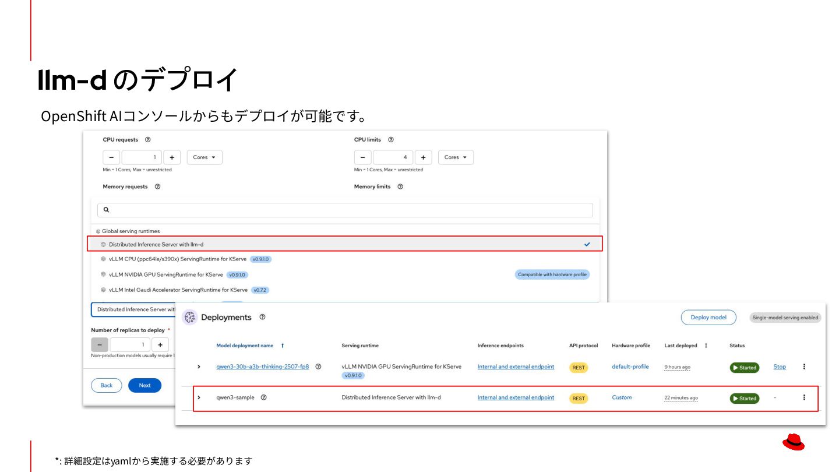The image size is (839, 472).
Task: Click the serving runtime search field
Action: pos(345,210)
